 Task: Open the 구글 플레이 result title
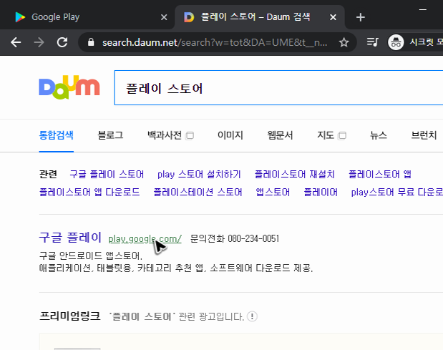(x=70, y=238)
